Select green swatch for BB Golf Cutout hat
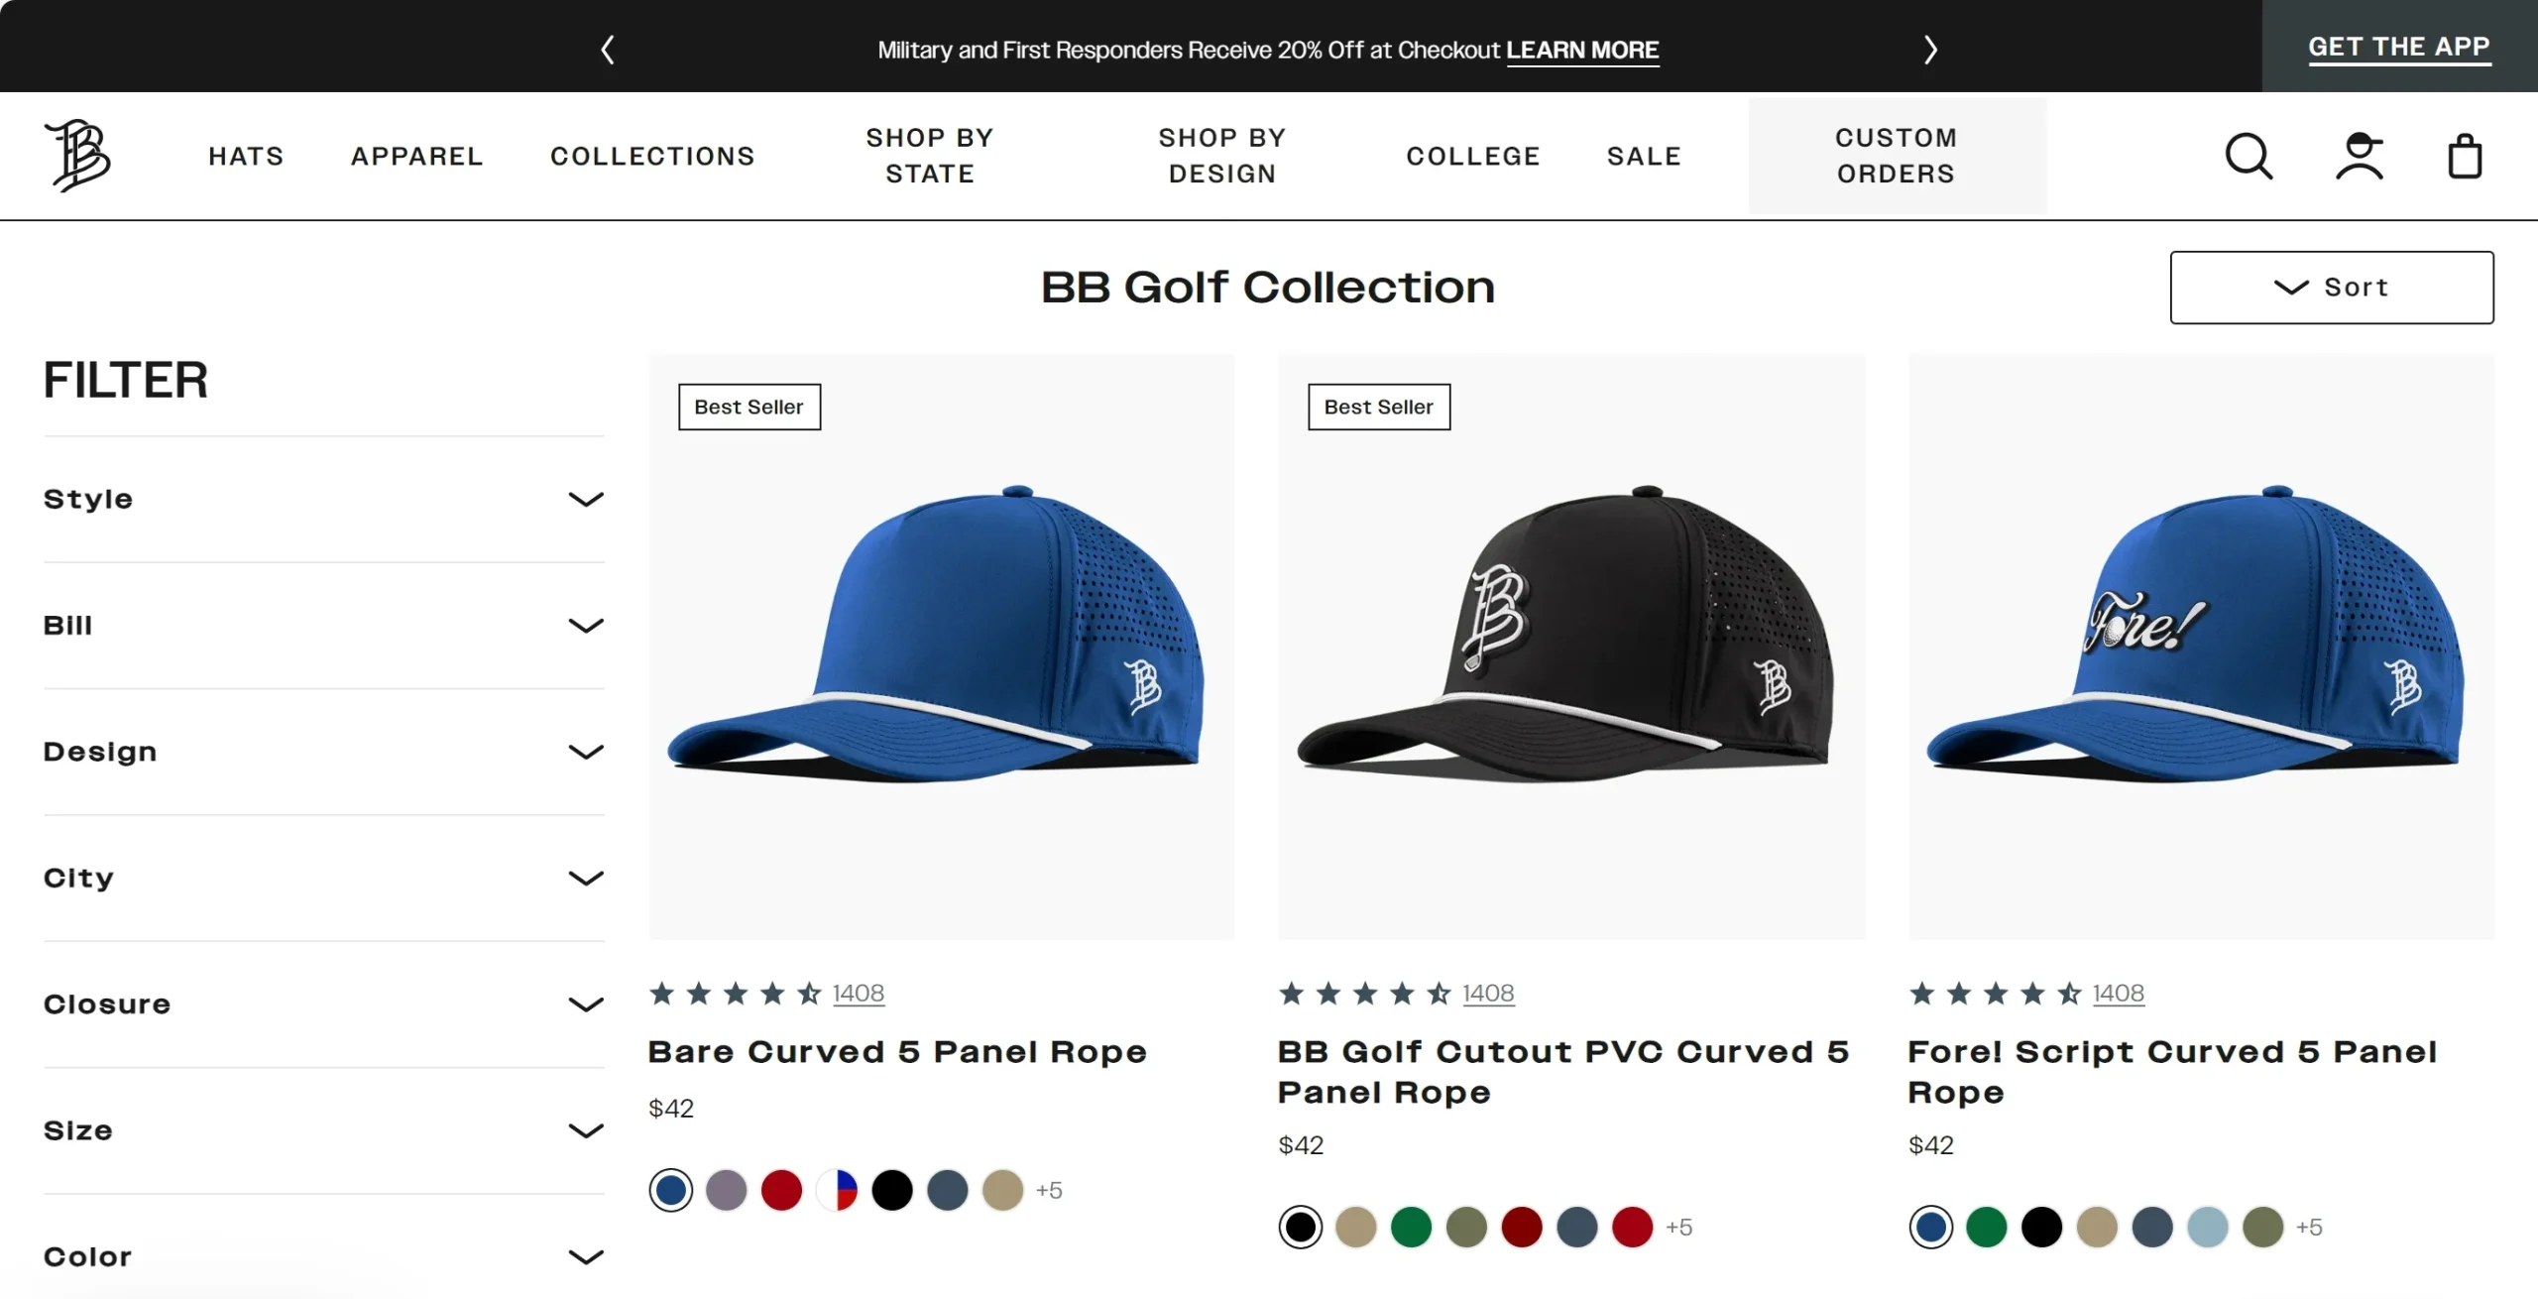 click(x=1411, y=1228)
